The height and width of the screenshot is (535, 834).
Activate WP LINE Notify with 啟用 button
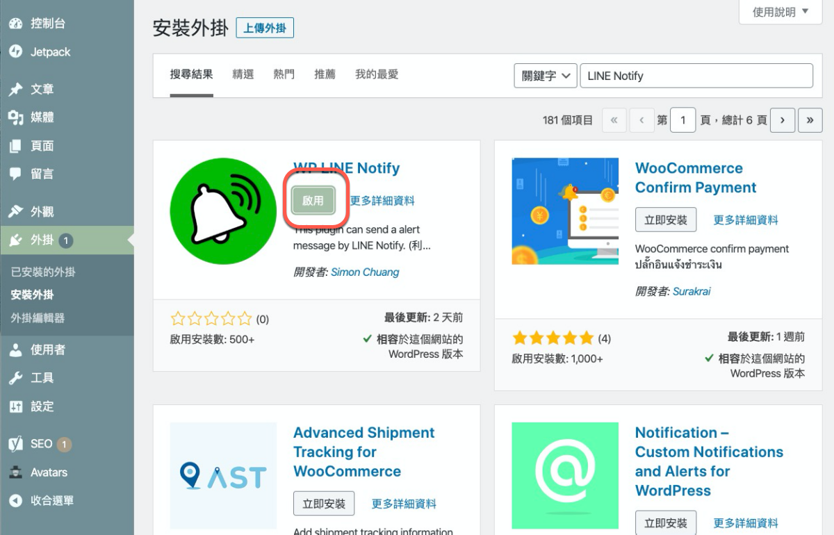(313, 200)
